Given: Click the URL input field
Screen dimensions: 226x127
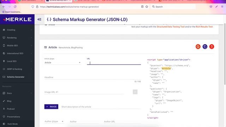Looking at the screenshot, I should [x=114, y=63].
